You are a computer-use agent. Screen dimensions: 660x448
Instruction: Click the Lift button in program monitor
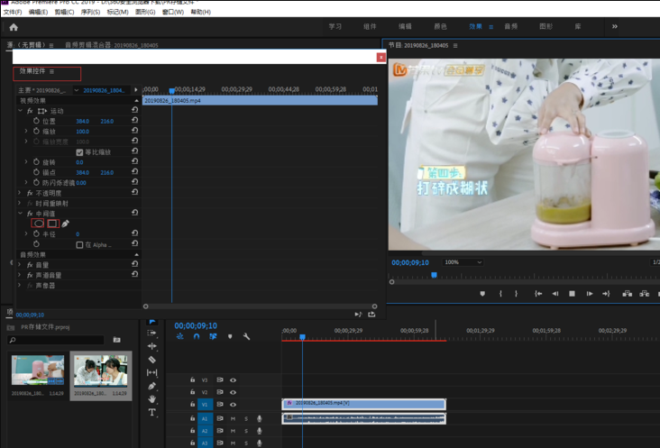point(628,294)
